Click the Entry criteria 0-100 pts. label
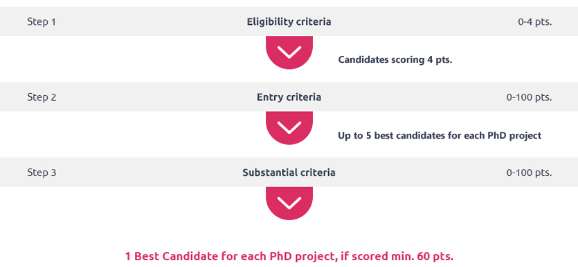This screenshot has width=578, height=267. click(x=529, y=97)
